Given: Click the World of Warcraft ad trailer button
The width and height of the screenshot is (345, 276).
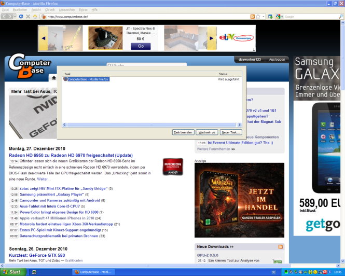Looking at the screenshot, I should coord(261,218).
